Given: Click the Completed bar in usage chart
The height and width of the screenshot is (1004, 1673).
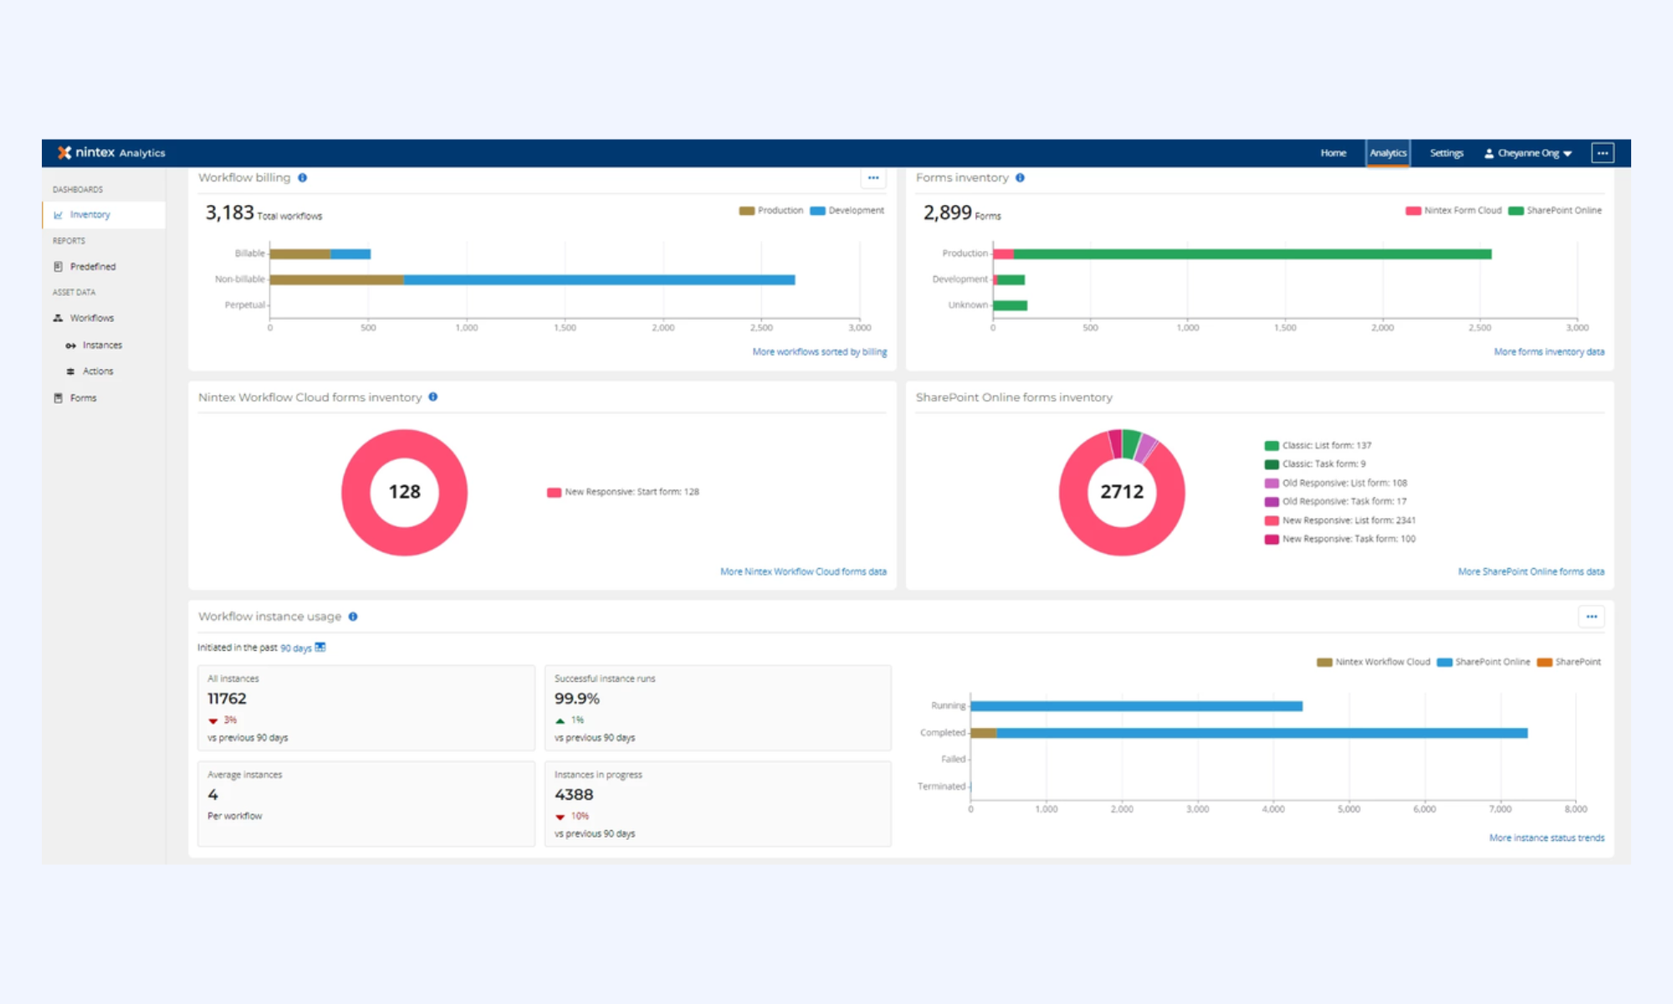Looking at the screenshot, I should click(x=1250, y=733).
